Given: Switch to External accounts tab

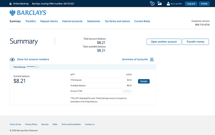Looking at the screenshot, I should (72, 21).
